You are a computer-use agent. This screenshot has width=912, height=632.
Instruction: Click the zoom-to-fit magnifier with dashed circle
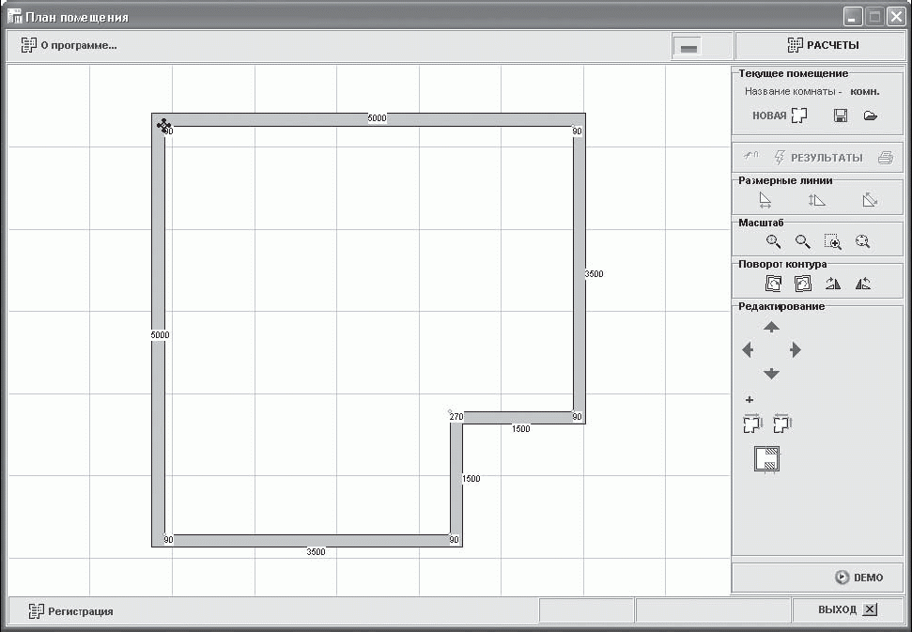pyautogui.click(x=862, y=241)
